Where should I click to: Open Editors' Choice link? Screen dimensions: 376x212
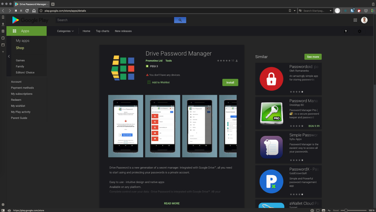click(x=25, y=72)
